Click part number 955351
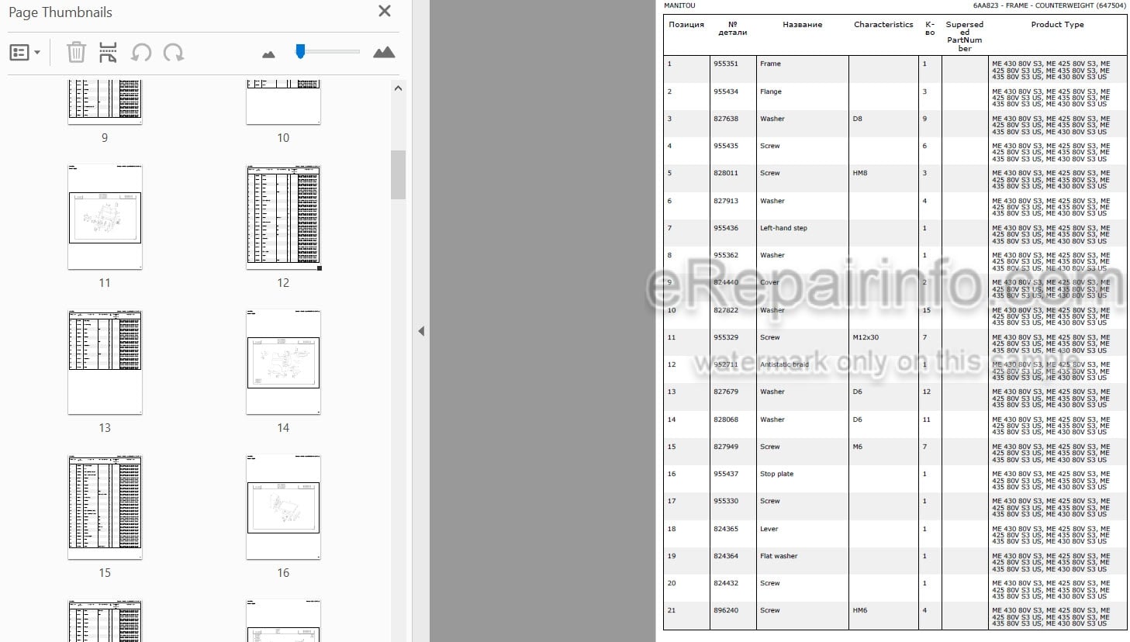 (726, 64)
